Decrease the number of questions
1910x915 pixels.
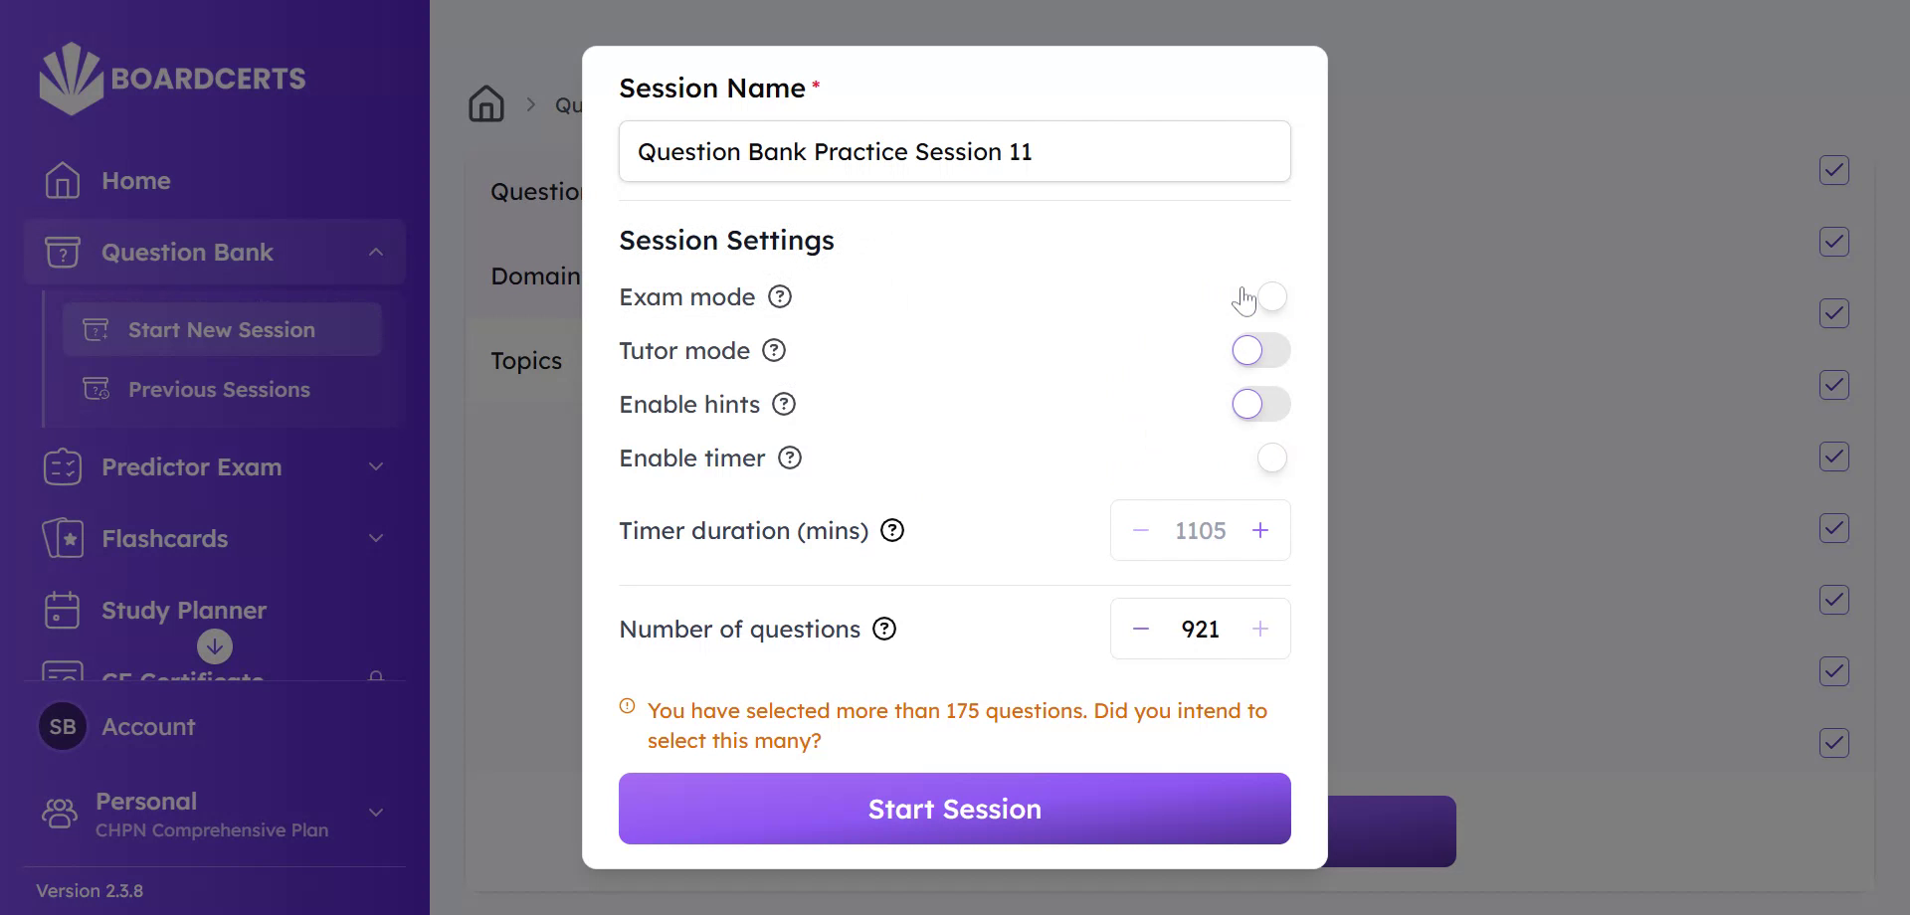click(1141, 630)
